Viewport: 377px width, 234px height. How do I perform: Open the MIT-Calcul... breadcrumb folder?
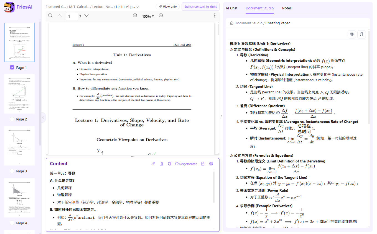click(x=79, y=7)
